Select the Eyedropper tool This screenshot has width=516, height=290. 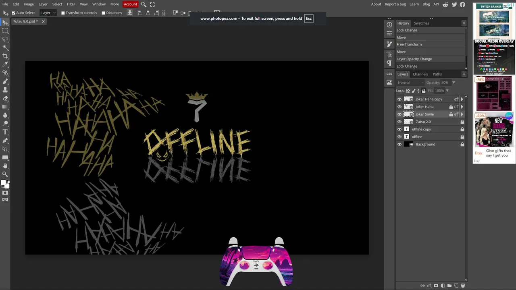5,64
